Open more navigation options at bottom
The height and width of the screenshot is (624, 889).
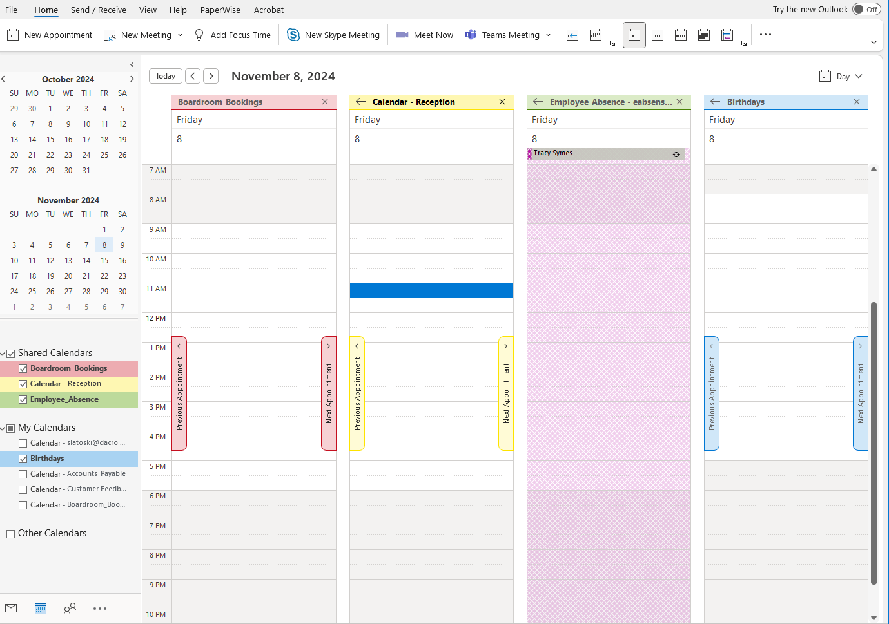(100, 609)
